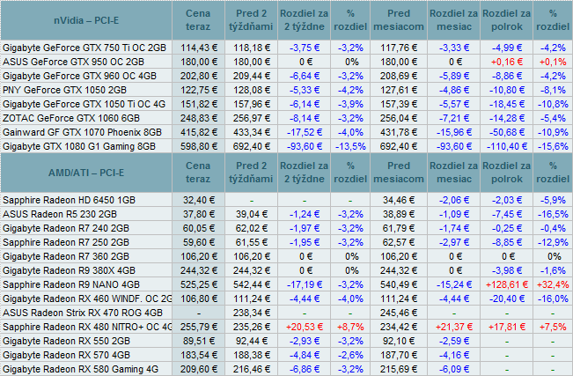Click the red +128,61 € half-year difference
This screenshot has width=573, height=376.
click(507, 284)
